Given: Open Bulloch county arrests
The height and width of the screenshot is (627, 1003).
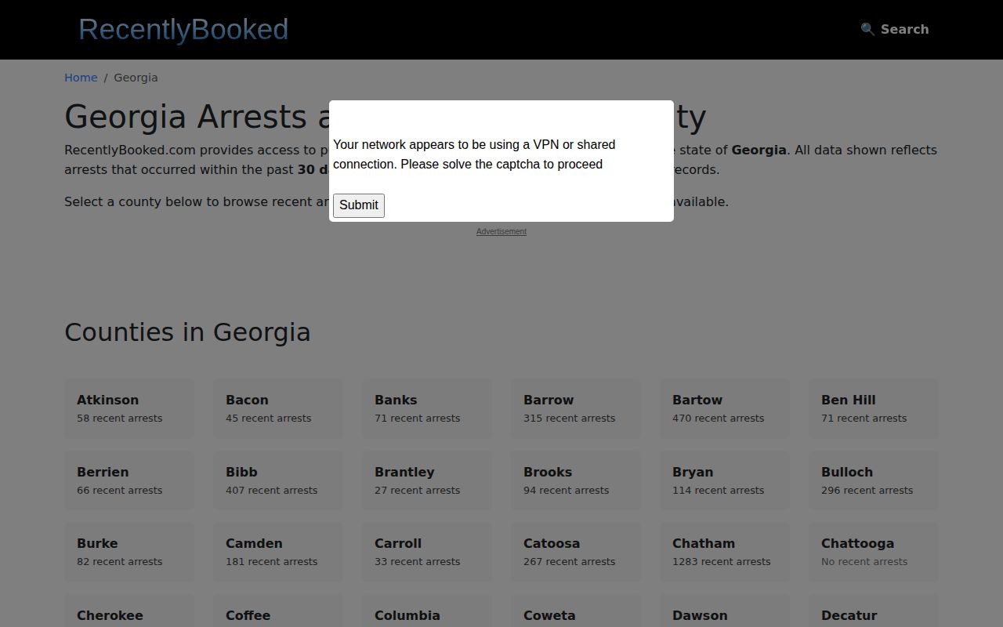Looking at the screenshot, I should click(874, 480).
